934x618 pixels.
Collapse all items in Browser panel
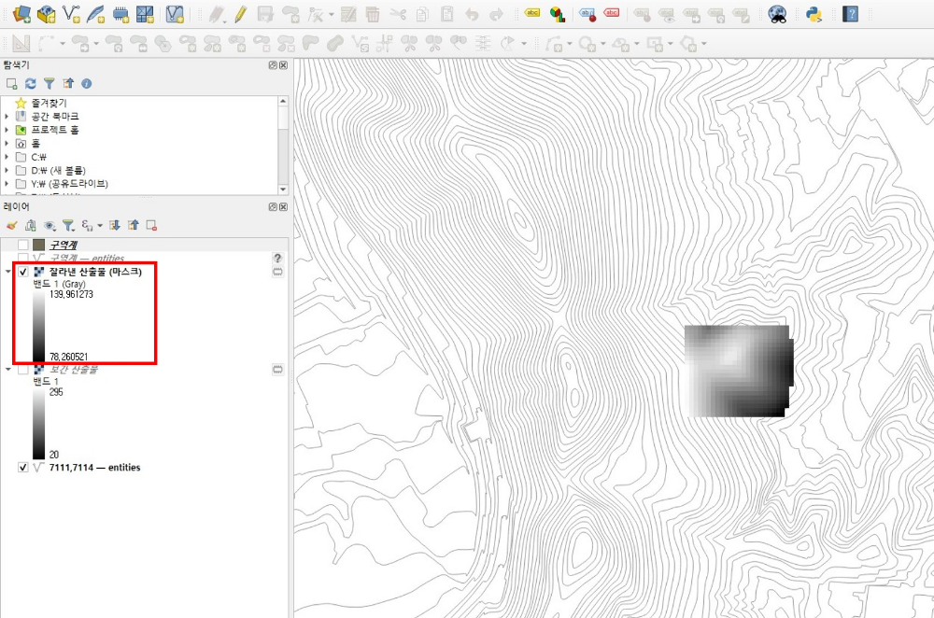point(68,83)
